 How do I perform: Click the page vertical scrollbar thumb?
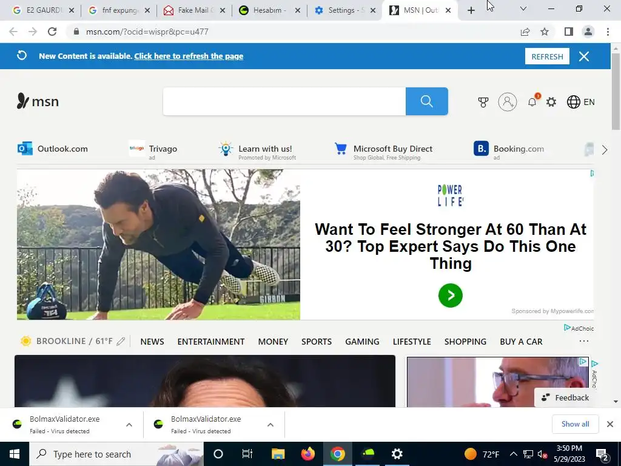tap(616, 91)
